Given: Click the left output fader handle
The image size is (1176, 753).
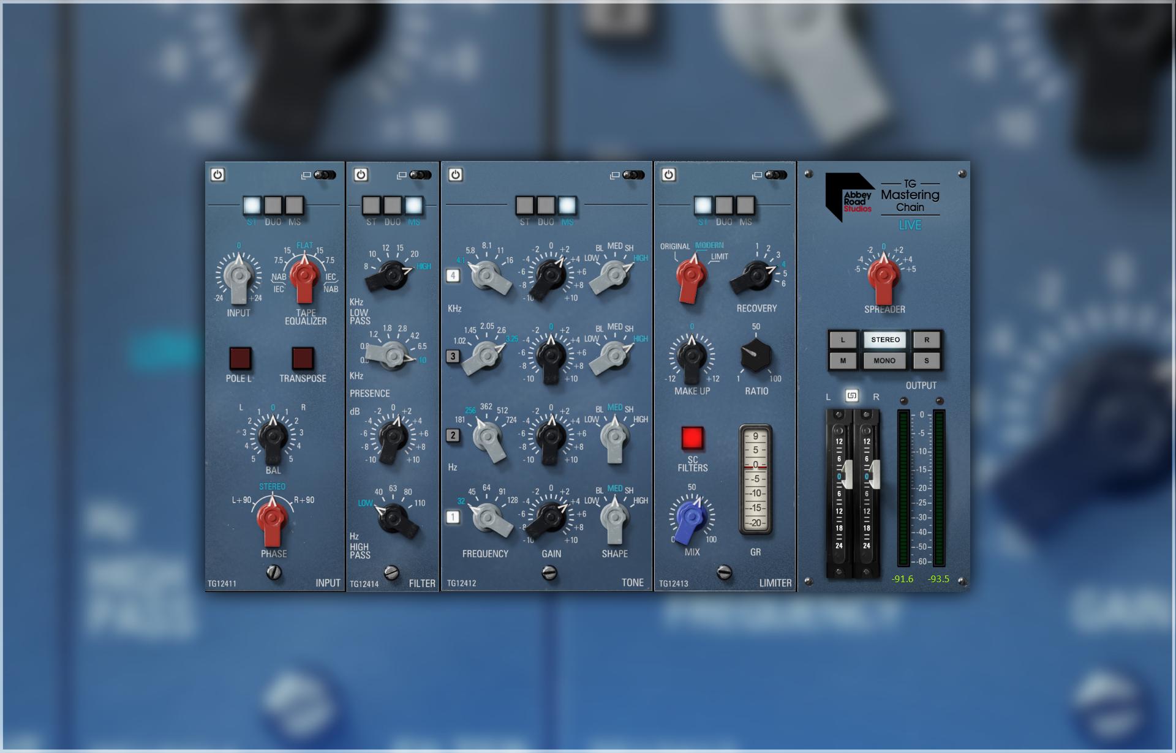Looking at the screenshot, I should click(x=847, y=475).
